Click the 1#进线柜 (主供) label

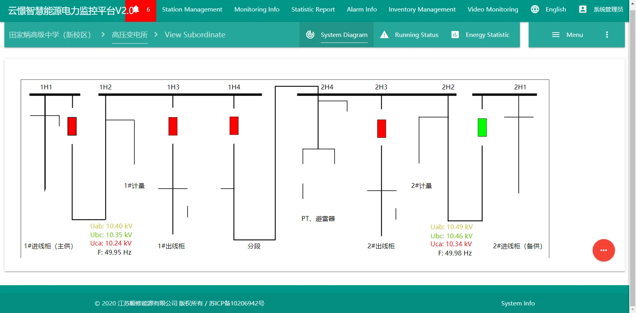(x=48, y=246)
